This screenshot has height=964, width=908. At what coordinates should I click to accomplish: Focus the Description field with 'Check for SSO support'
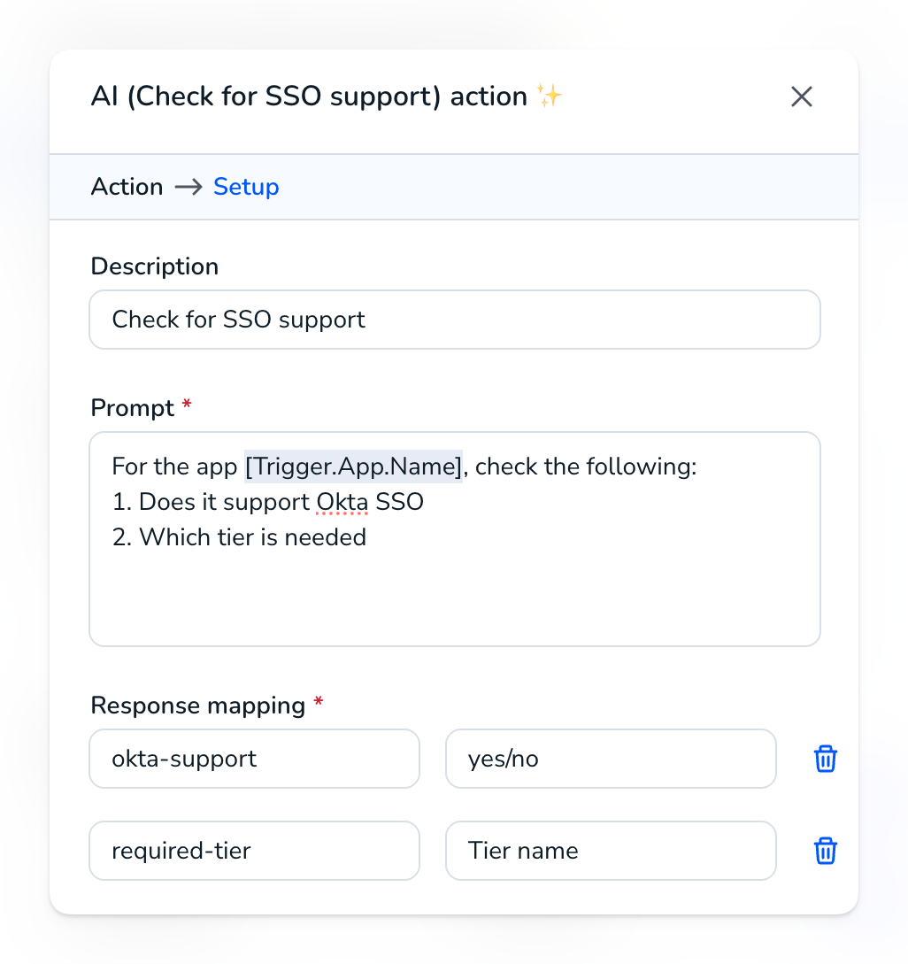click(455, 320)
